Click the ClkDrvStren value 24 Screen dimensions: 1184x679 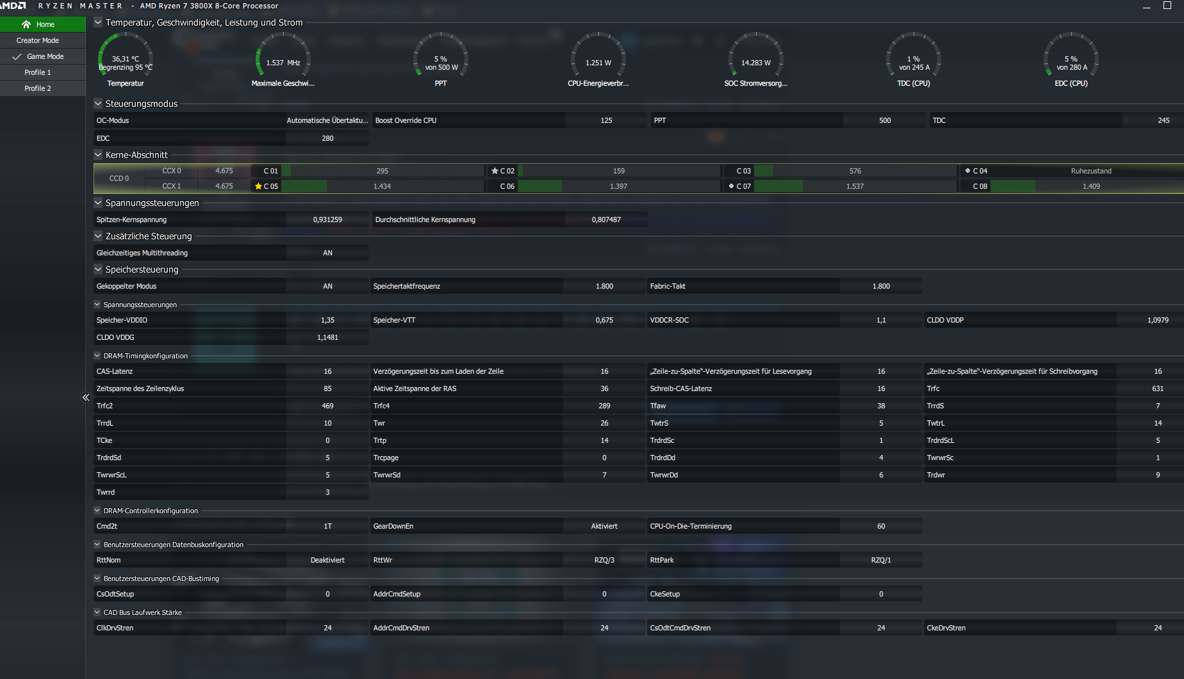click(x=327, y=628)
